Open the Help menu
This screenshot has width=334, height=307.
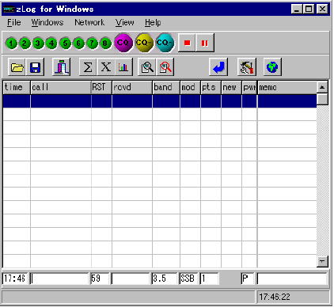[153, 23]
